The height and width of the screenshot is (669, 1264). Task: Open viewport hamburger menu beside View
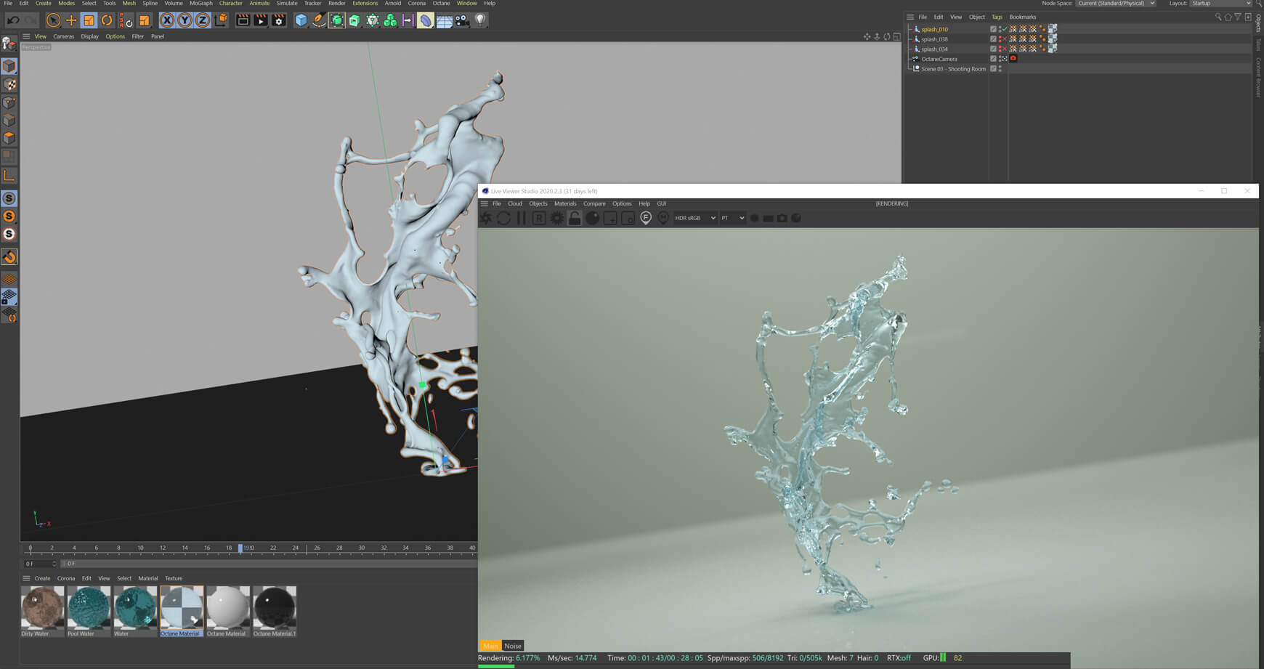tap(26, 36)
